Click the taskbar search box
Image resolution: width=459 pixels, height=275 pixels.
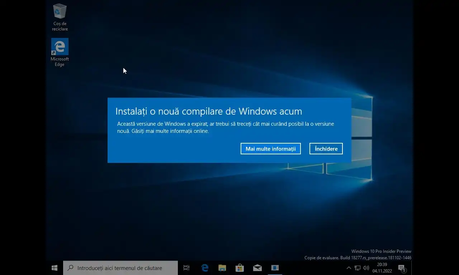pos(120,268)
